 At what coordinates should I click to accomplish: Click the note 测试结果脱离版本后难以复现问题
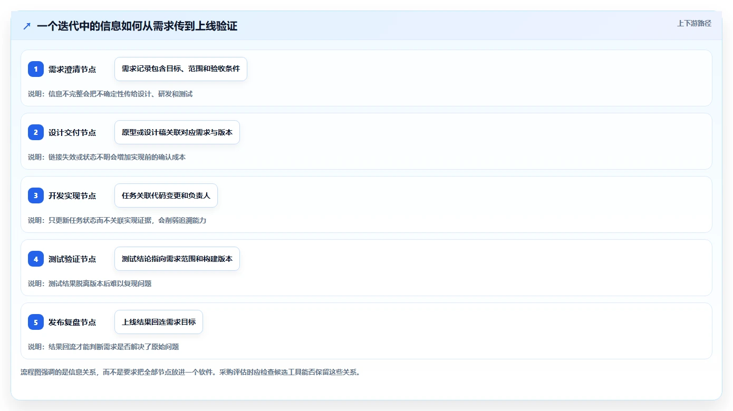[x=100, y=283]
